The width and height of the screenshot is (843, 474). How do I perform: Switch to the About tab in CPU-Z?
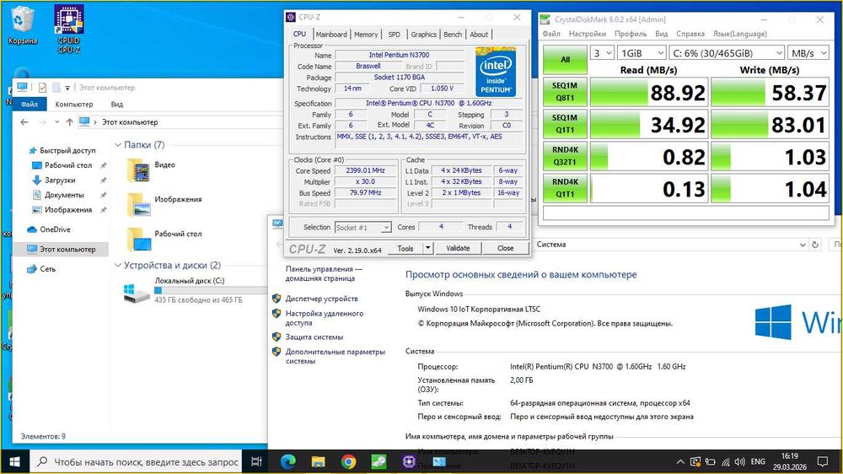pyautogui.click(x=479, y=35)
